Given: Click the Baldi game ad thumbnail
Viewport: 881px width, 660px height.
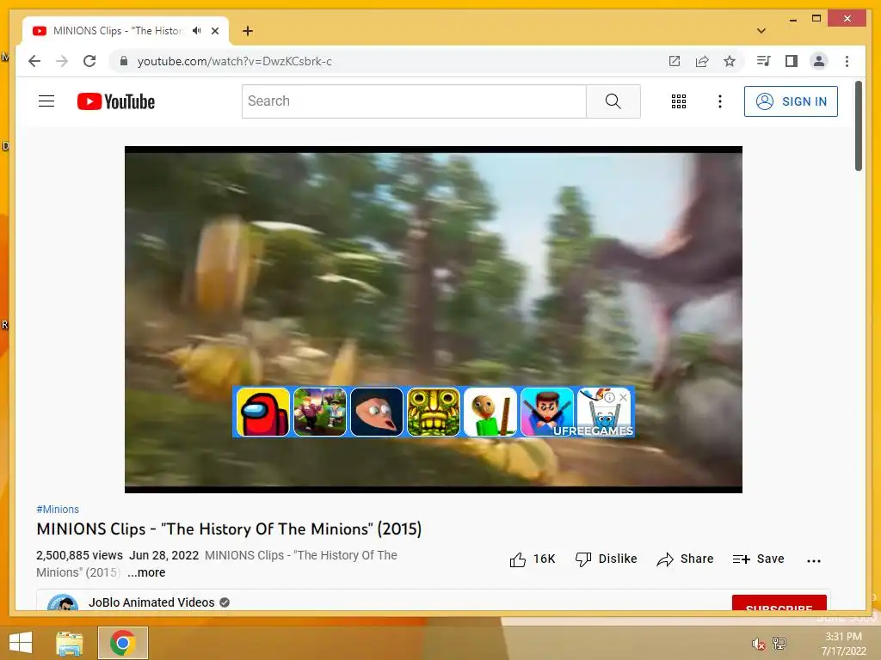Looking at the screenshot, I should coord(490,412).
